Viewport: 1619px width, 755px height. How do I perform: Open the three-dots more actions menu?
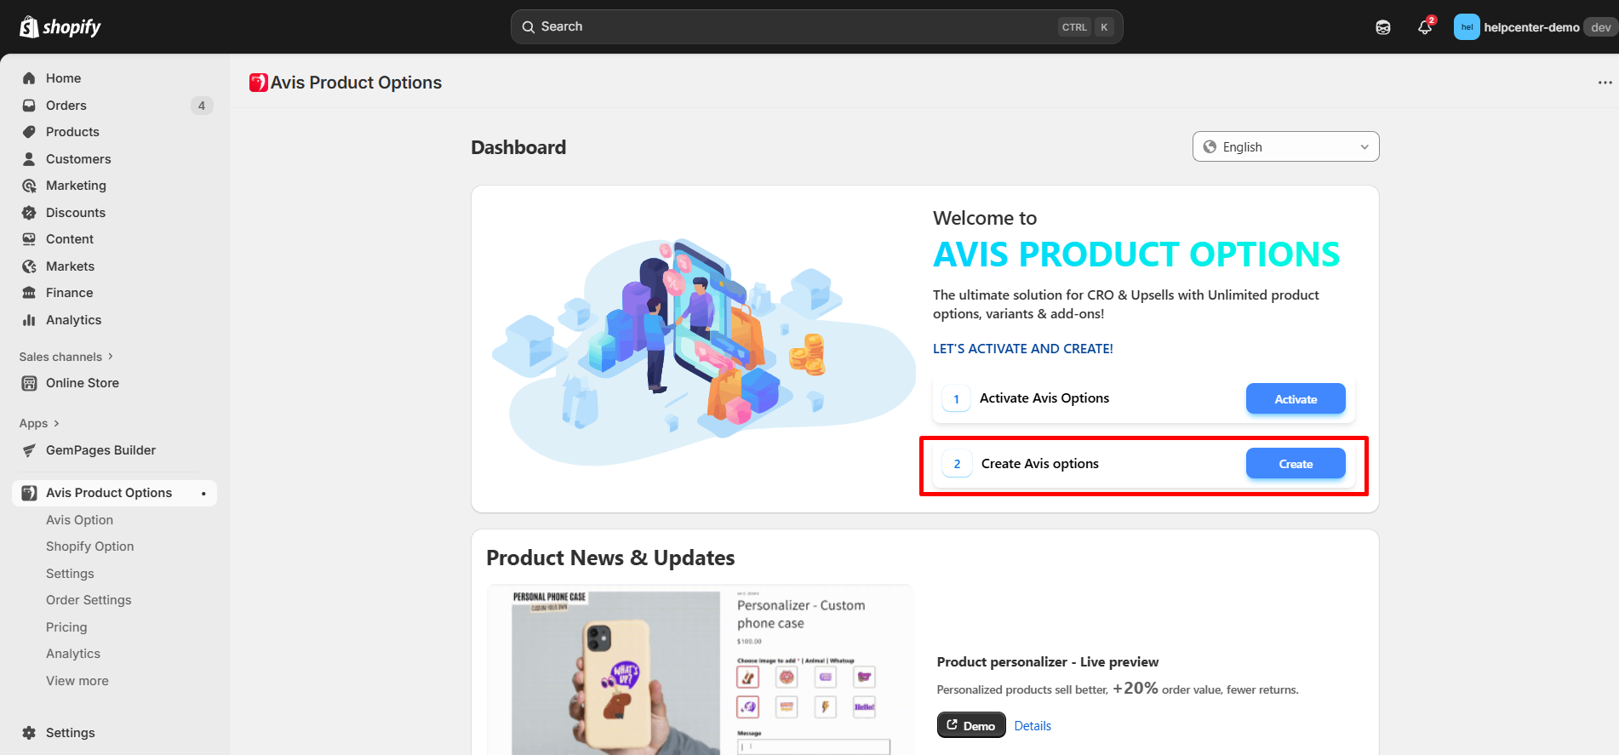[1605, 83]
